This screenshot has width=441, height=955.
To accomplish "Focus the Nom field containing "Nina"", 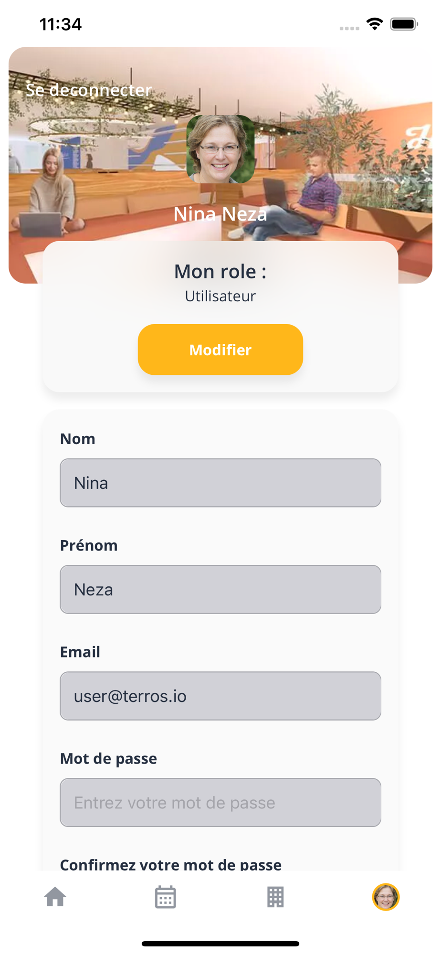I will (x=220, y=483).
